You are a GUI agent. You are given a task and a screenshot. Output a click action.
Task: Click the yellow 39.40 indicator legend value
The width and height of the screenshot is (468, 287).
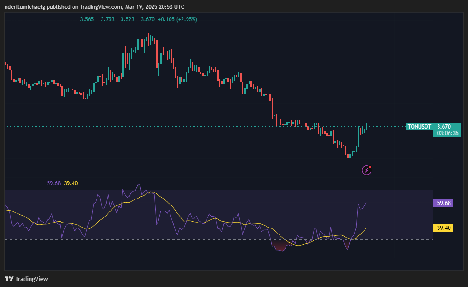pos(71,183)
